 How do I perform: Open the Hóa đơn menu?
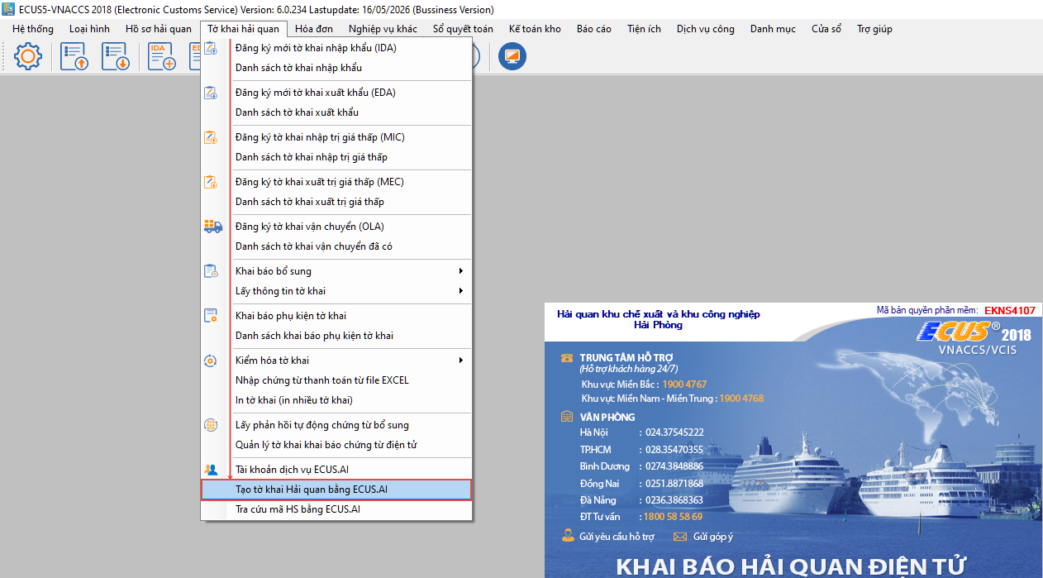coord(314,29)
